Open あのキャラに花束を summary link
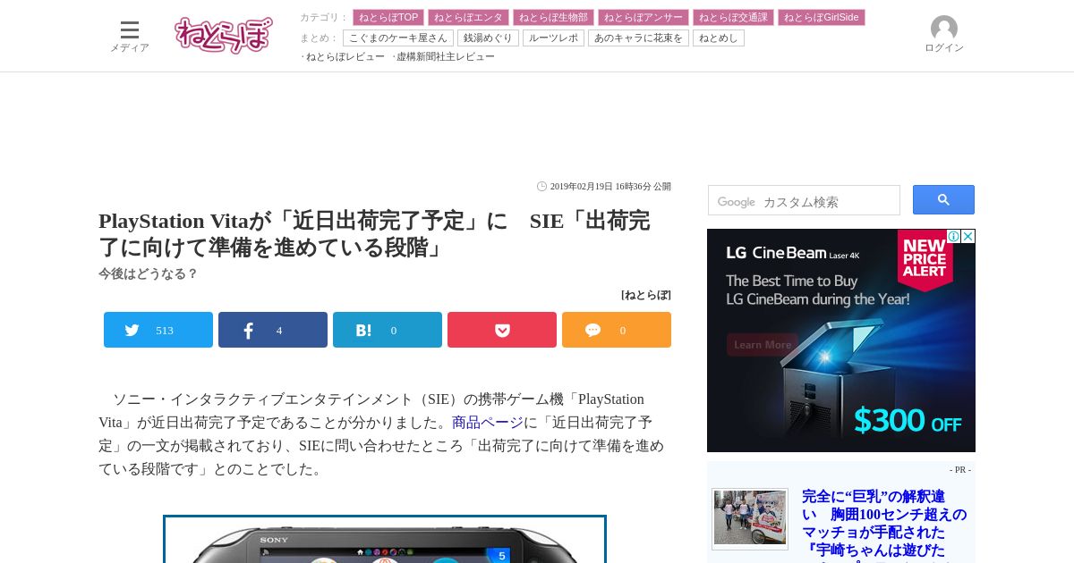Image resolution: width=1074 pixels, height=563 pixels. 638,38
